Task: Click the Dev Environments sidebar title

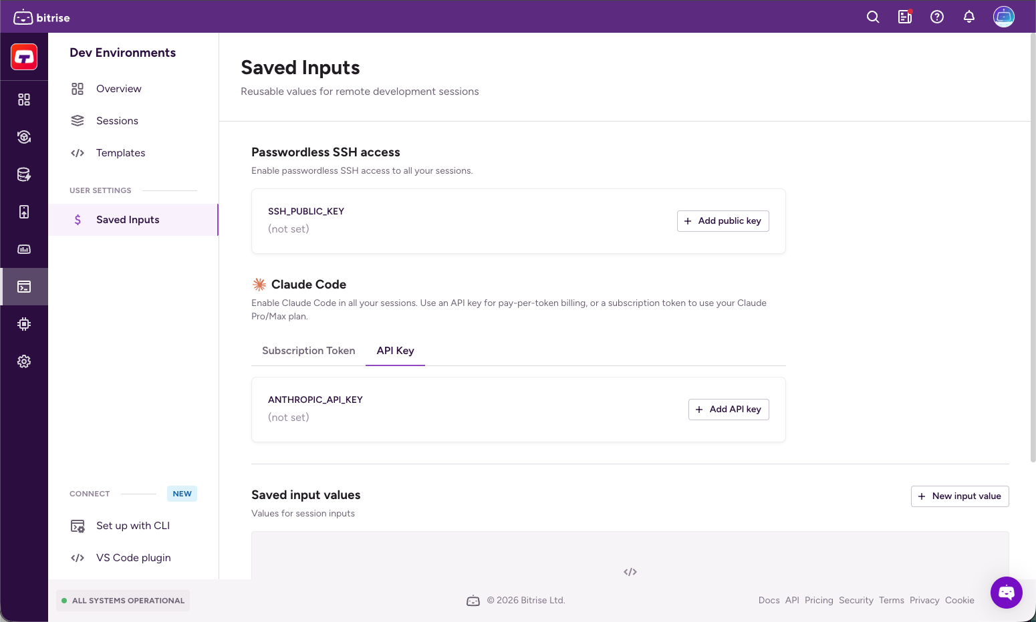Action: click(x=123, y=53)
